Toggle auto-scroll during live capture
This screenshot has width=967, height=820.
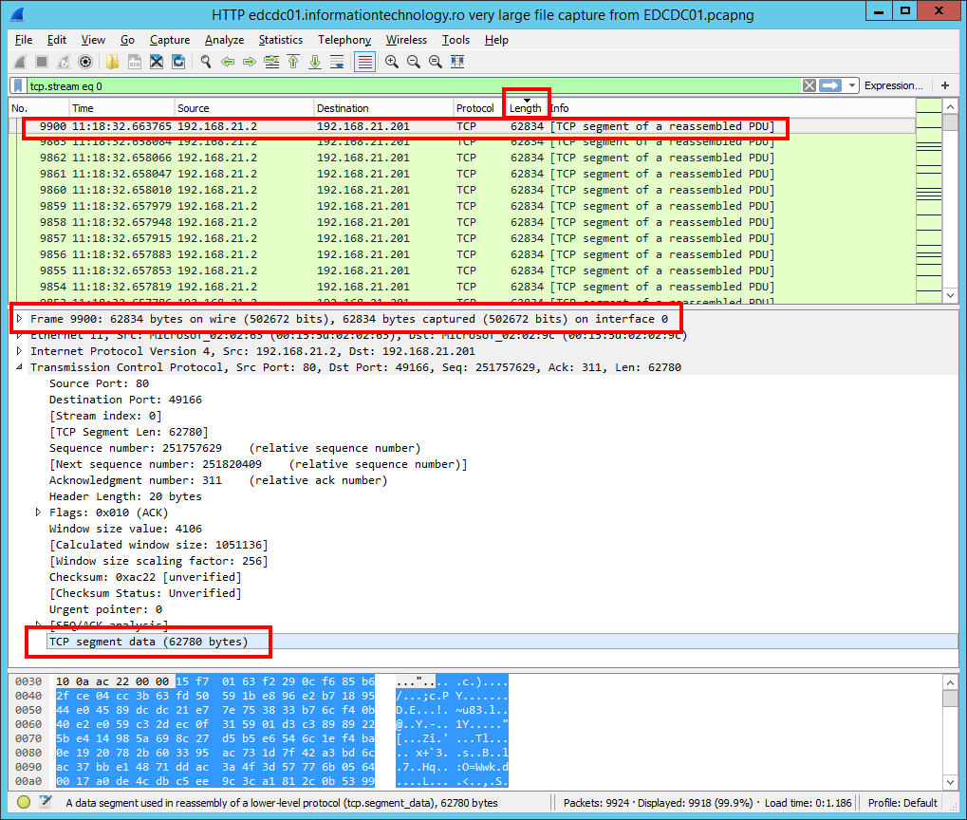pyautogui.click(x=337, y=62)
